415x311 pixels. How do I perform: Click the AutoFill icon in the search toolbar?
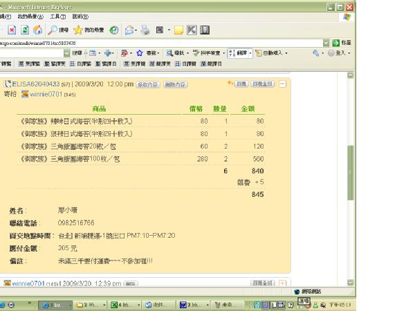click(x=258, y=53)
